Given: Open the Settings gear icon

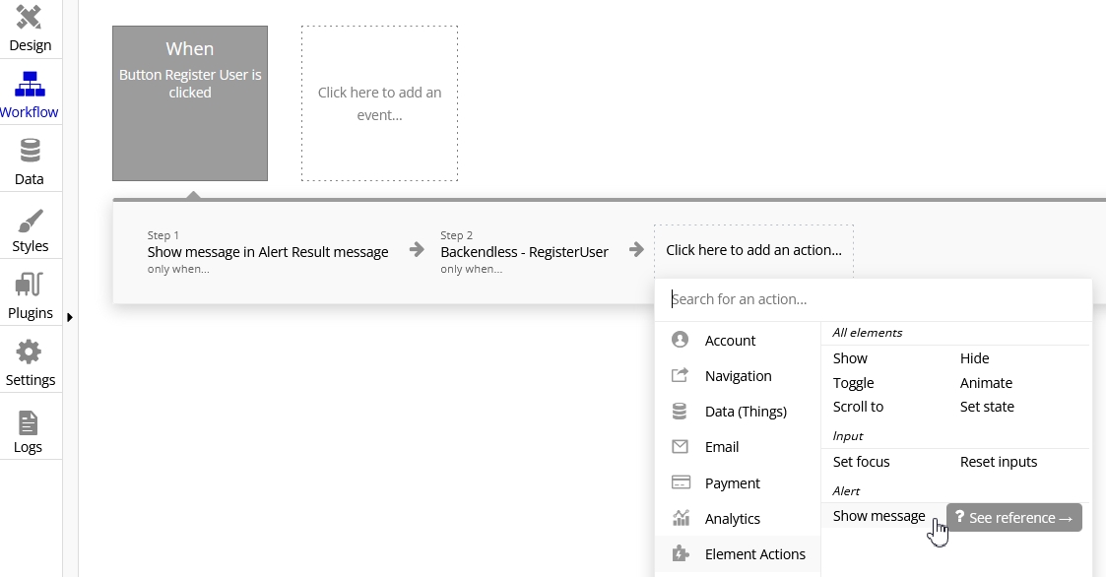Looking at the screenshot, I should click(29, 352).
